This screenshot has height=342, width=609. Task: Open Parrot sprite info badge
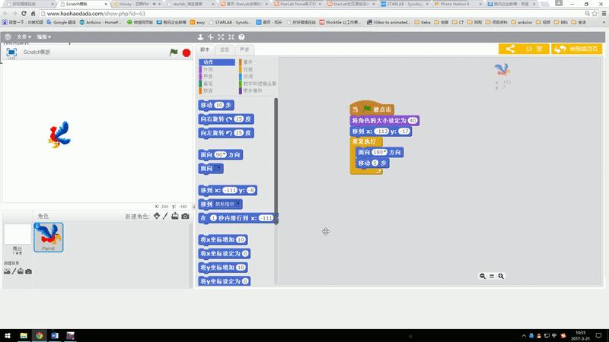click(37, 226)
